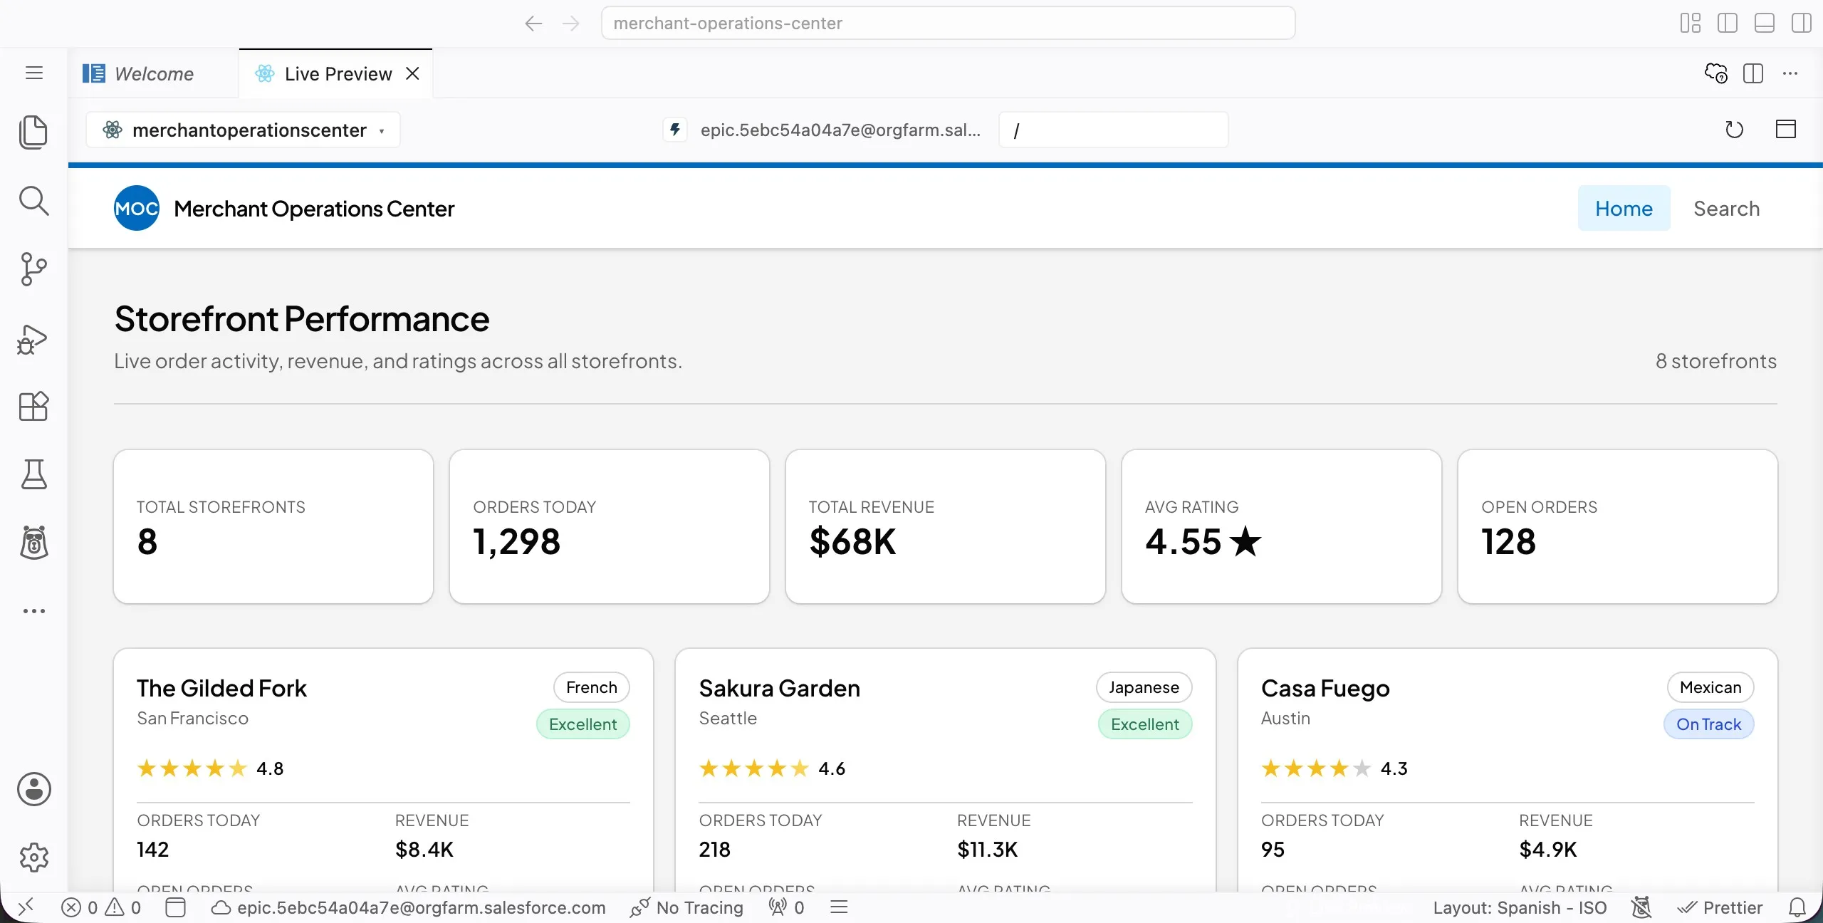This screenshot has width=1823, height=923.
Task: Open the editor more actions ellipsis
Action: click(1790, 73)
